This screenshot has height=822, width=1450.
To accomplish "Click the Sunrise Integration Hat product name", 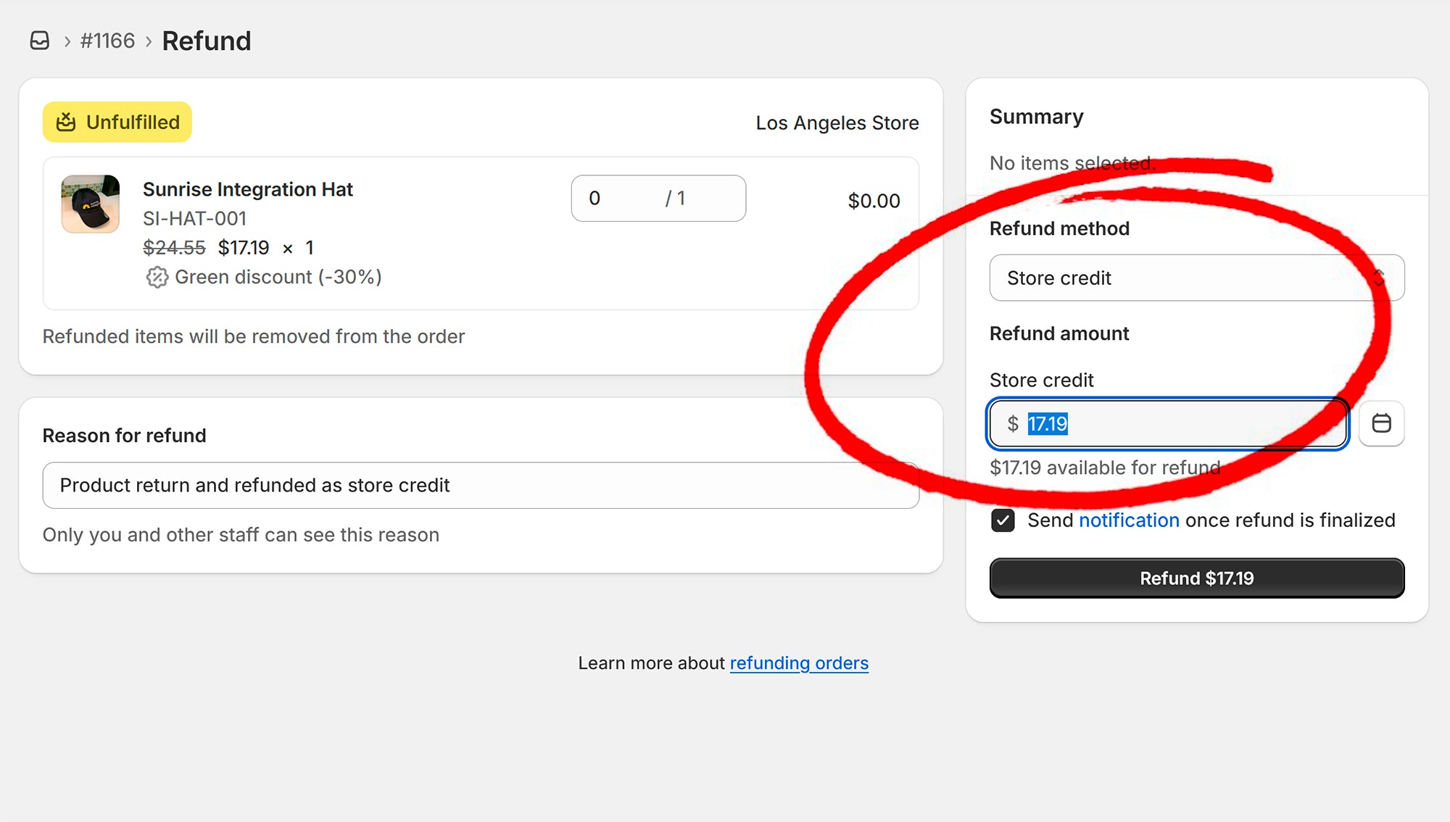I will pyautogui.click(x=247, y=189).
